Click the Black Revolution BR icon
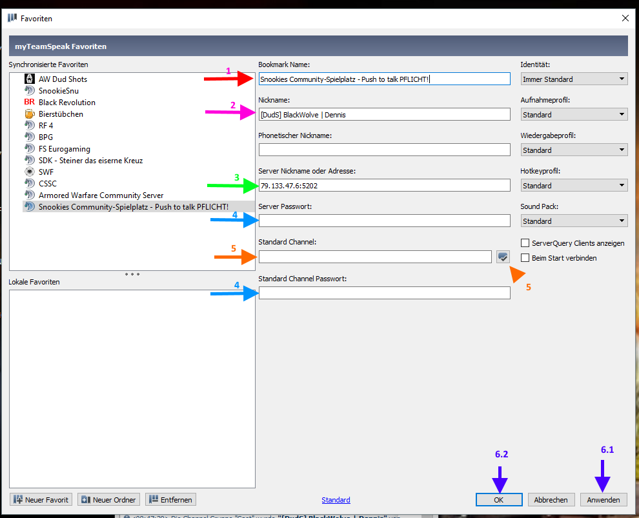This screenshot has height=518, width=639. pos(29,102)
